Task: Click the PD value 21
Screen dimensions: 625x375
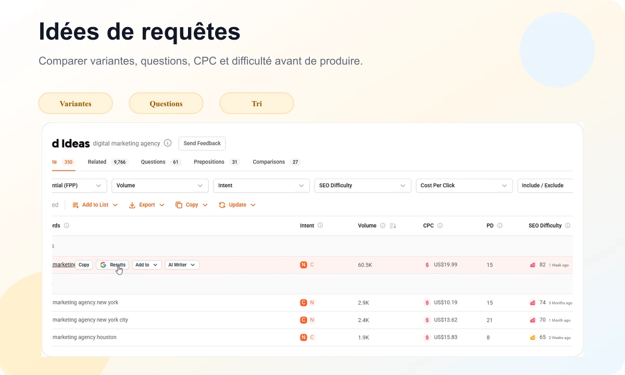Action: coord(490,320)
